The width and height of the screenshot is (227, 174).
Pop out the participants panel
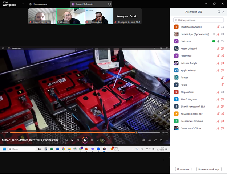point(219,12)
